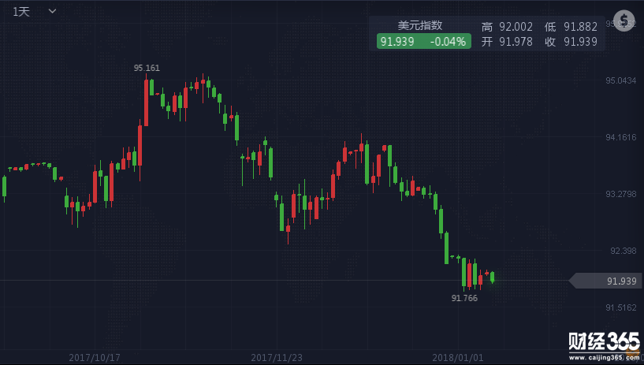Click the 94.1616 axis price label
644x365 pixels.
[x=620, y=137]
